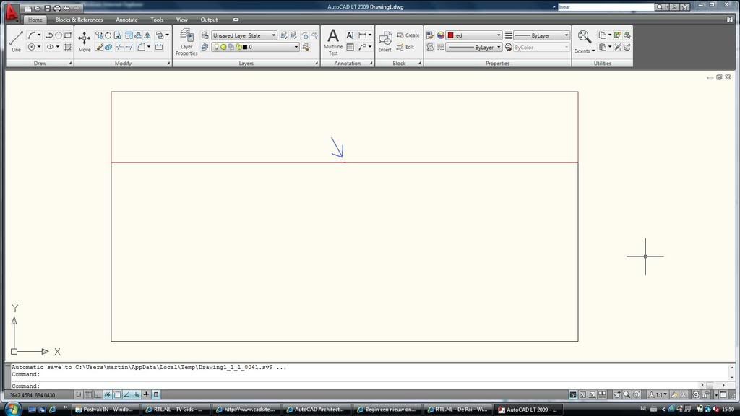
Task: Open the Help question mark icon
Action: (730, 19)
